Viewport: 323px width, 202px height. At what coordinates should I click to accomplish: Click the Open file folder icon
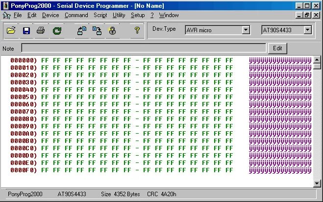11,31
